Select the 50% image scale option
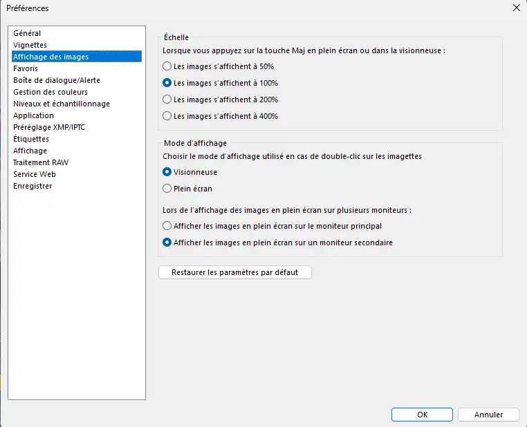Screen dimensions: 527x427 (167, 66)
